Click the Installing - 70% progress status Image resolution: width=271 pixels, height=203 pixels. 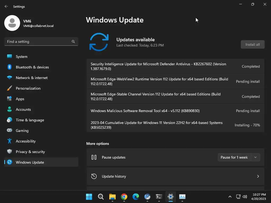coord(247,125)
